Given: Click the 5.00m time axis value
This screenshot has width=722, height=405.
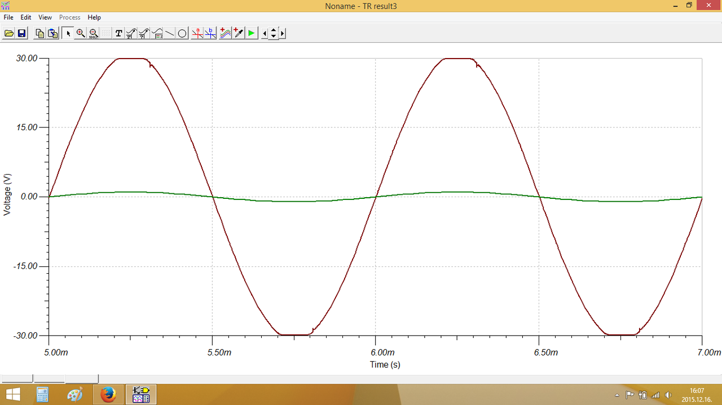Looking at the screenshot, I should pos(57,353).
